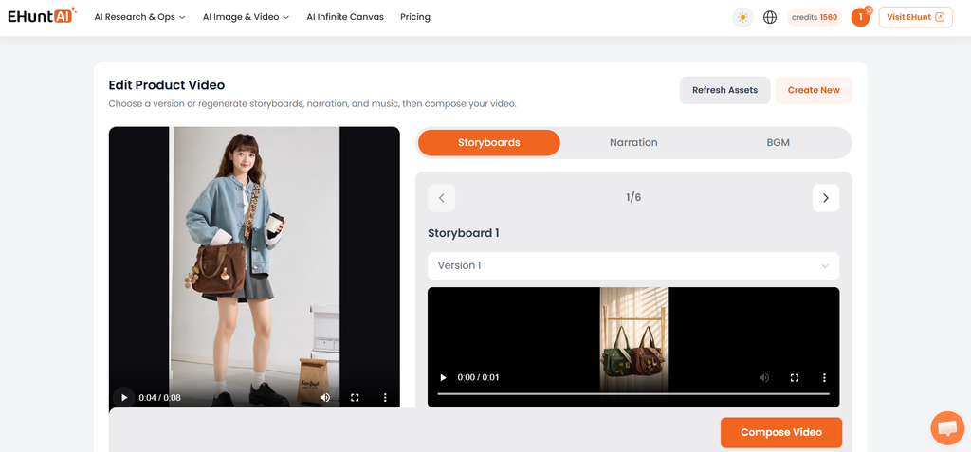Toggle the light theme sun icon
Screen dimensions: 971x452
[x=743, y=17]
